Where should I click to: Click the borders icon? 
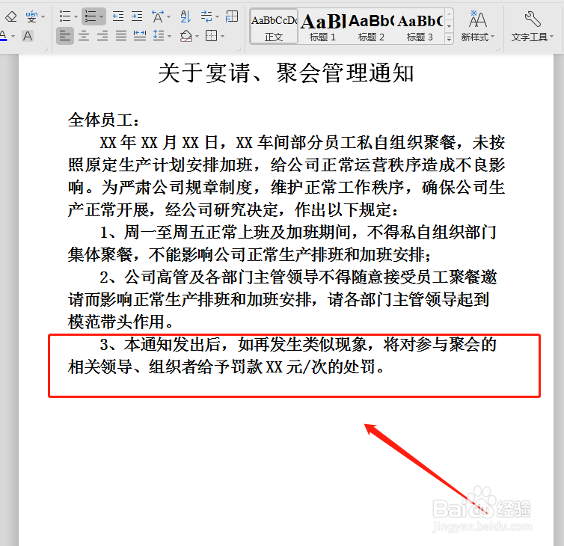point(211,36)
